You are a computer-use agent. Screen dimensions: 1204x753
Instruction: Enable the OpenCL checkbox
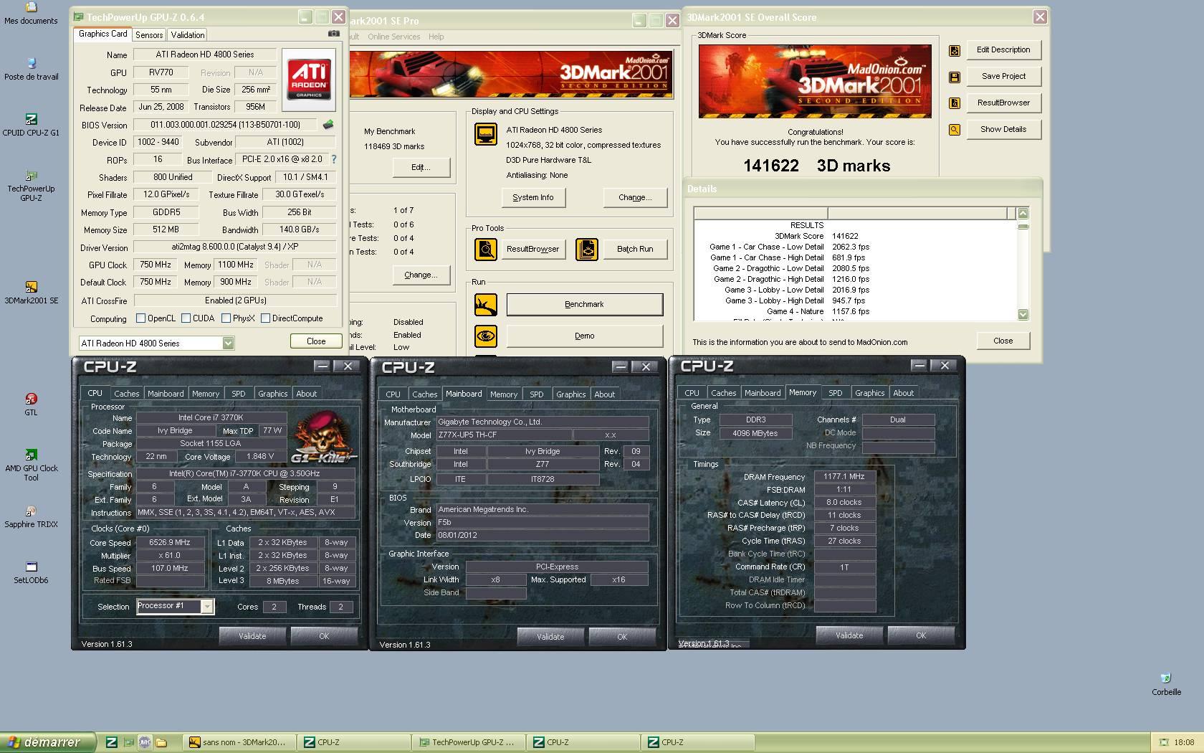click(x=141, y=318)
